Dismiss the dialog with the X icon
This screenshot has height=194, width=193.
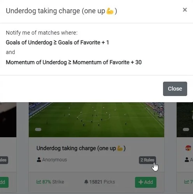(185, 10)
